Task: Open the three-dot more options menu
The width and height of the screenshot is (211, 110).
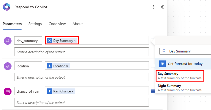Action: 153,7
